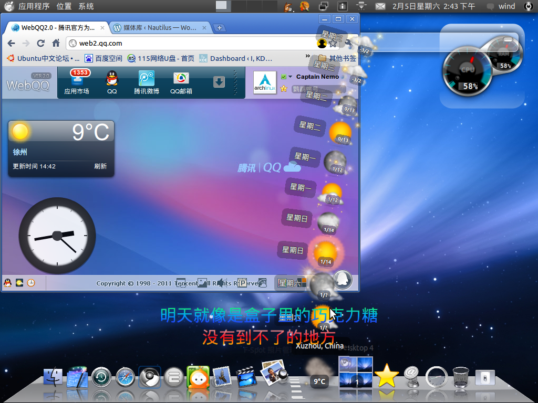Viewport: 538px width, 403px height.
Task: Open the weather widget icon in WebQQ bottom bar
Action: point(19,283)
